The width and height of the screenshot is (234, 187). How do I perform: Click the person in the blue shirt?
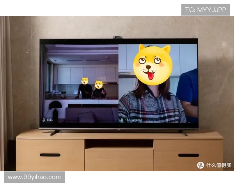[x=188, y=92]
